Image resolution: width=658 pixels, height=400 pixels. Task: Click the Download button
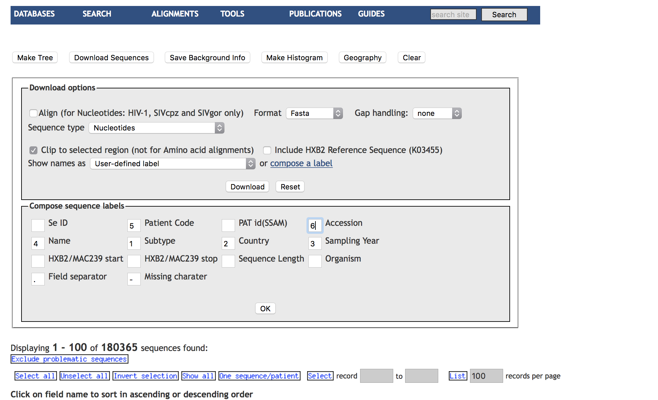coord(247,187)
